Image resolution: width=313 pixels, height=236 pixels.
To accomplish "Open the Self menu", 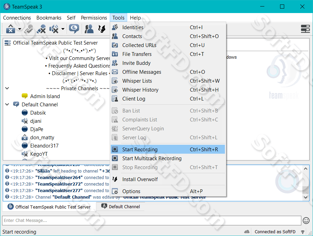I will (71, 18).
